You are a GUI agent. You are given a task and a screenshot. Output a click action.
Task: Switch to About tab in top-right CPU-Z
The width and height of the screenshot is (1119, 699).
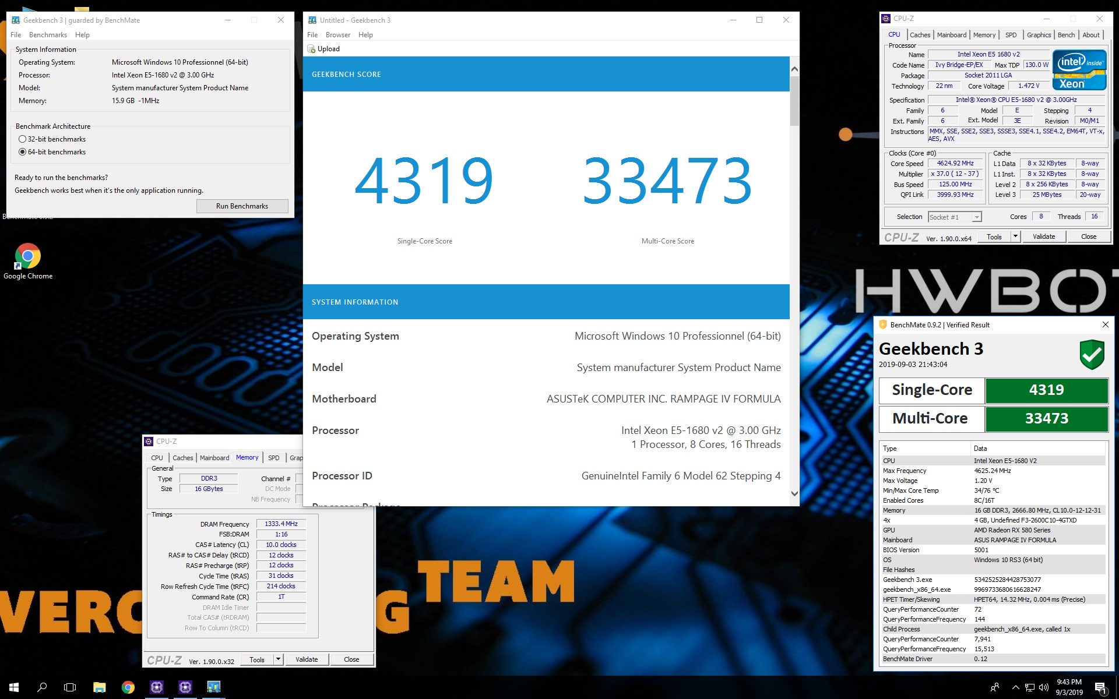[x=1091, y=35]
